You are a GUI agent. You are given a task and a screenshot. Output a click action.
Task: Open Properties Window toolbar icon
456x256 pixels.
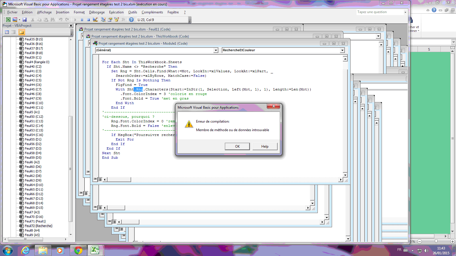click(x=110, y=20)
